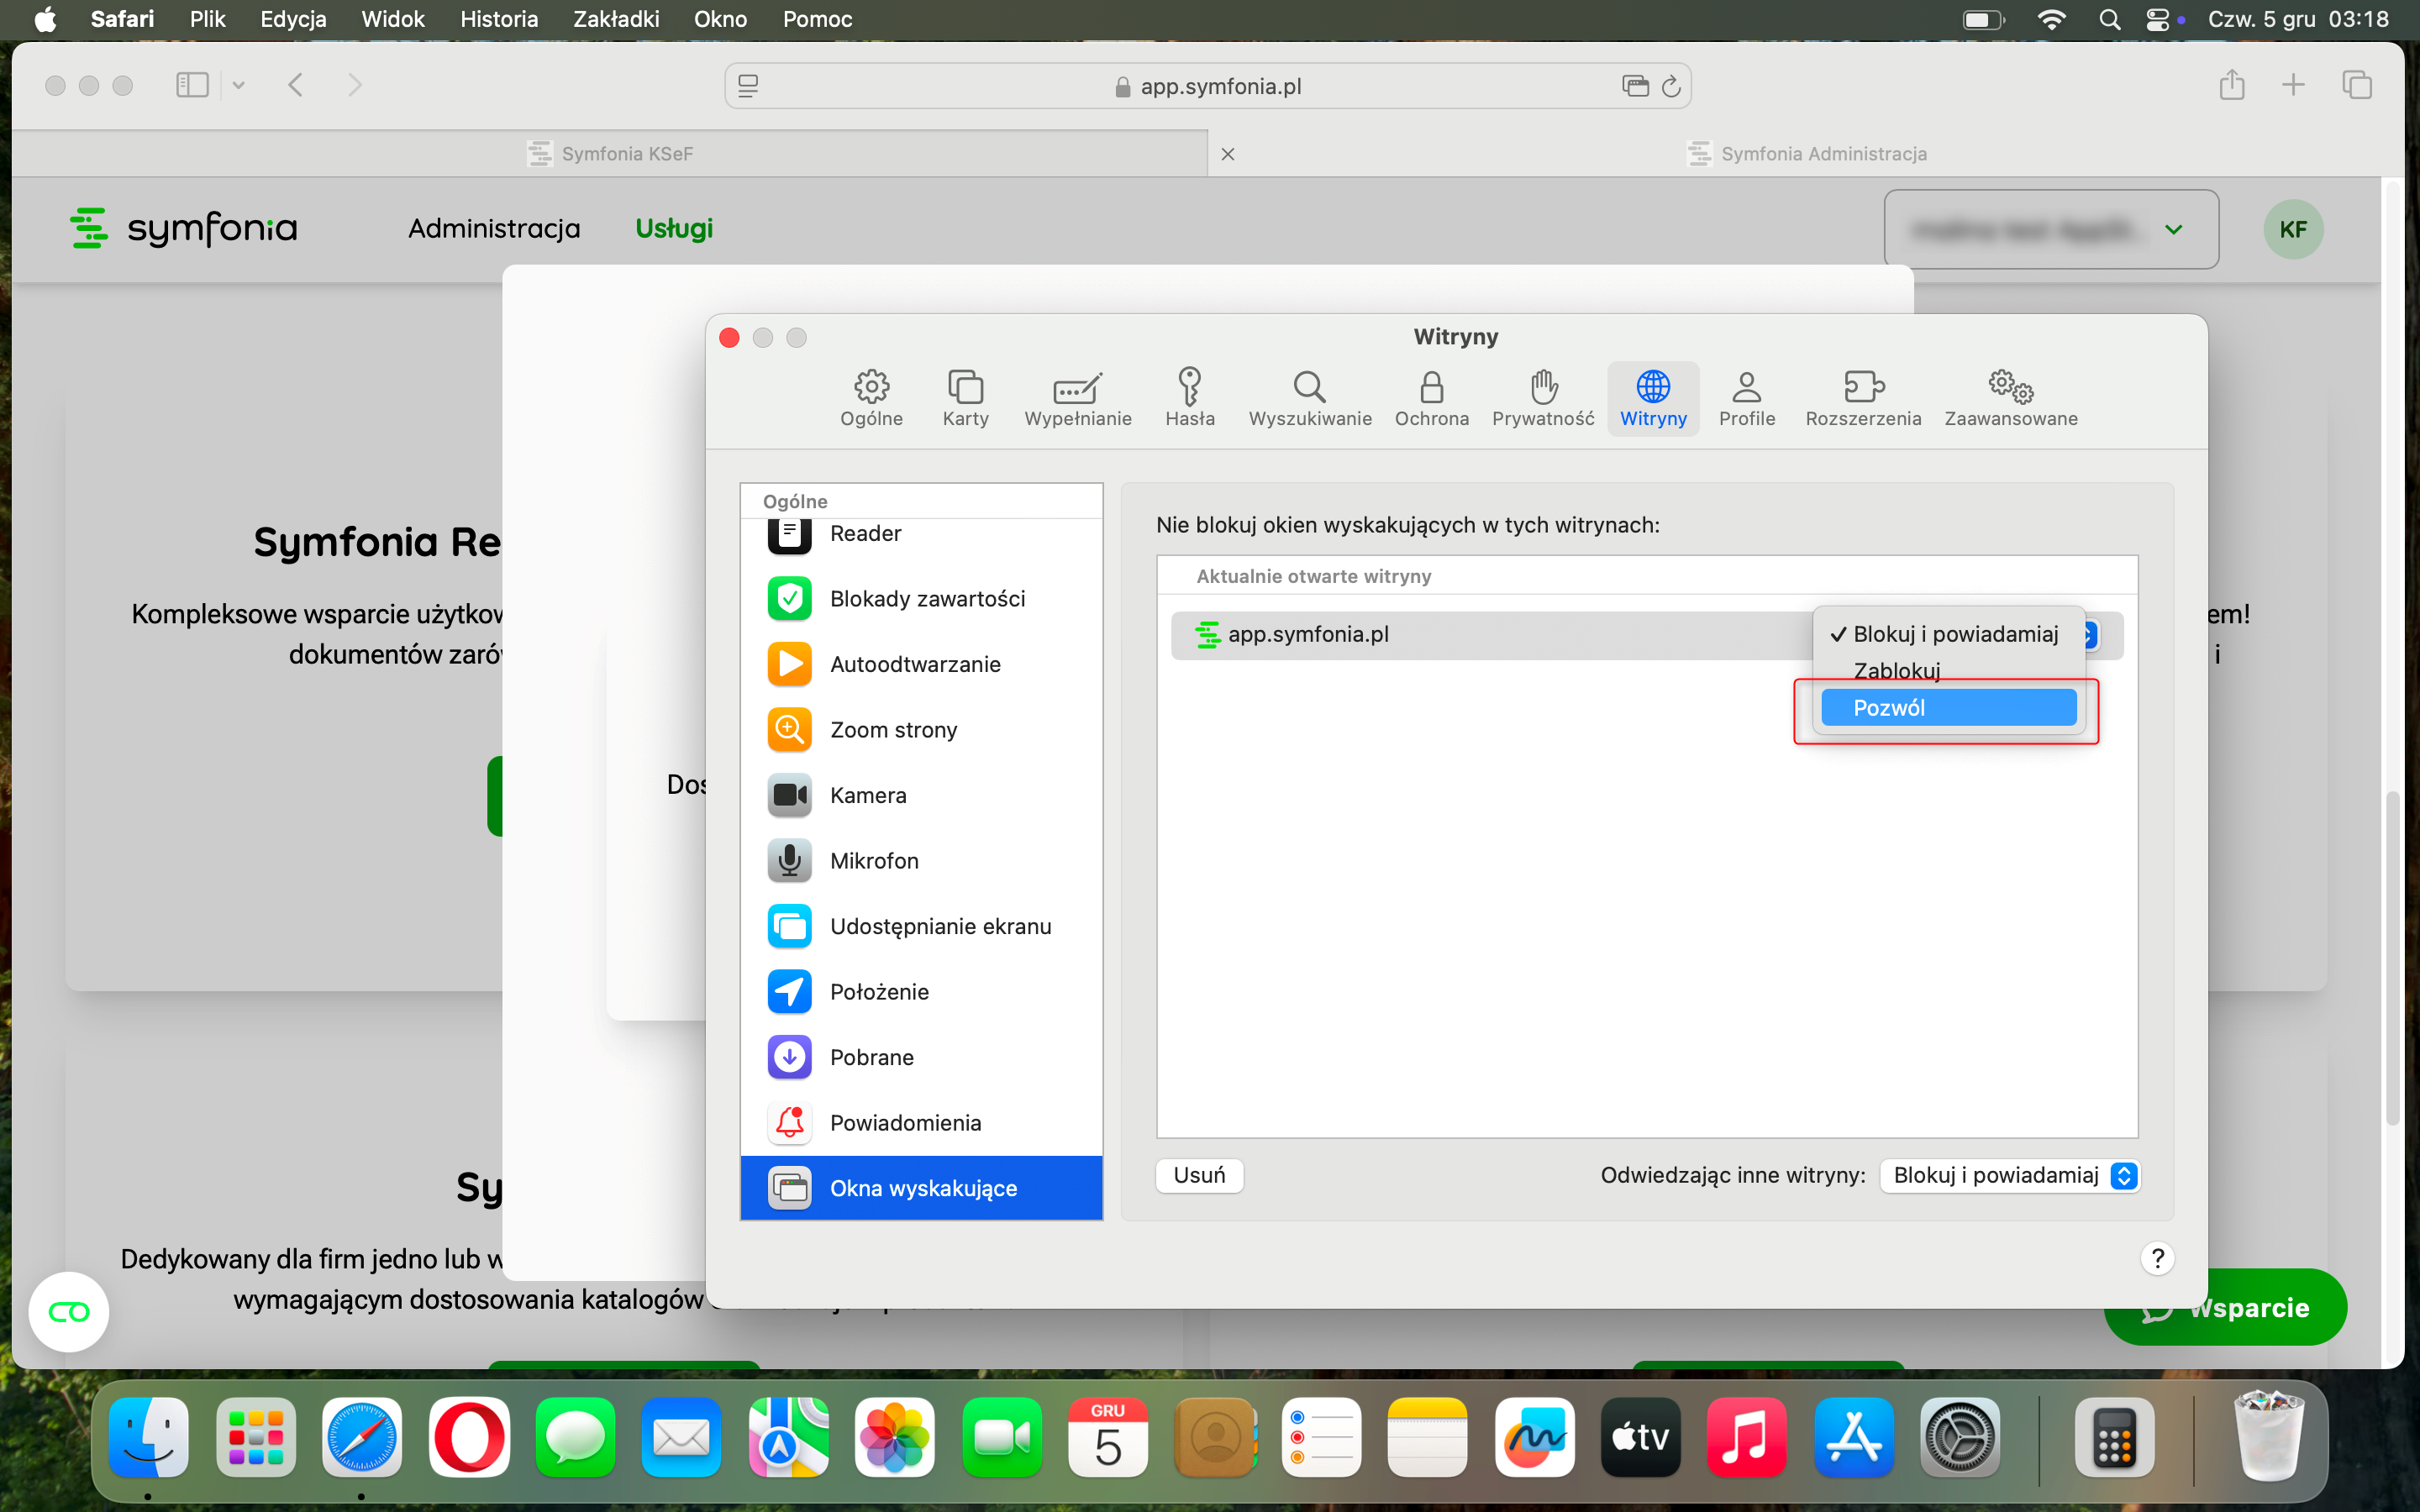The width and height of the screenshot is (2420, 1512).
Task: Close the active Symfonia tab
Action: coord(1228,154)
